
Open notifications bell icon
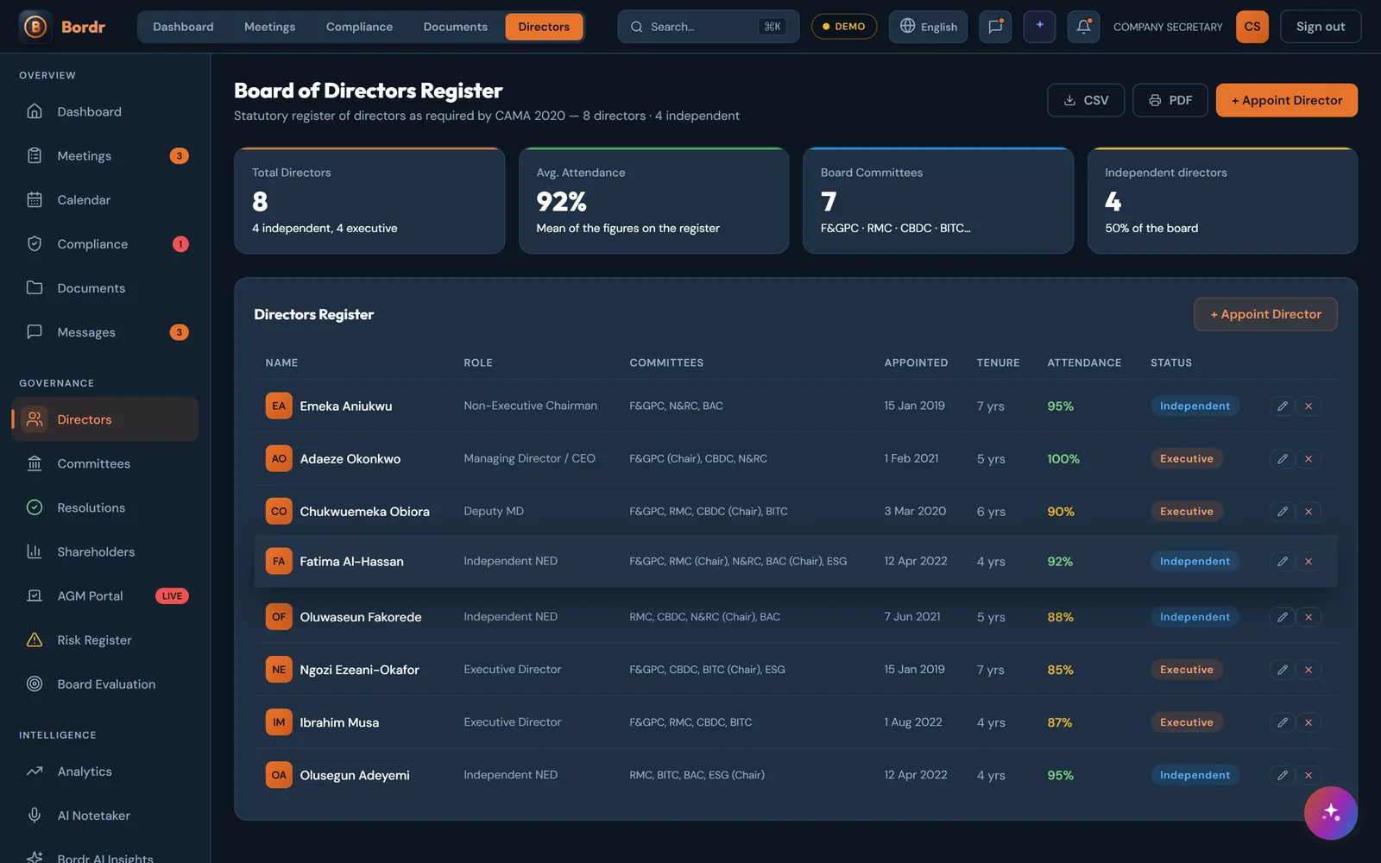tap(1083, 27)
